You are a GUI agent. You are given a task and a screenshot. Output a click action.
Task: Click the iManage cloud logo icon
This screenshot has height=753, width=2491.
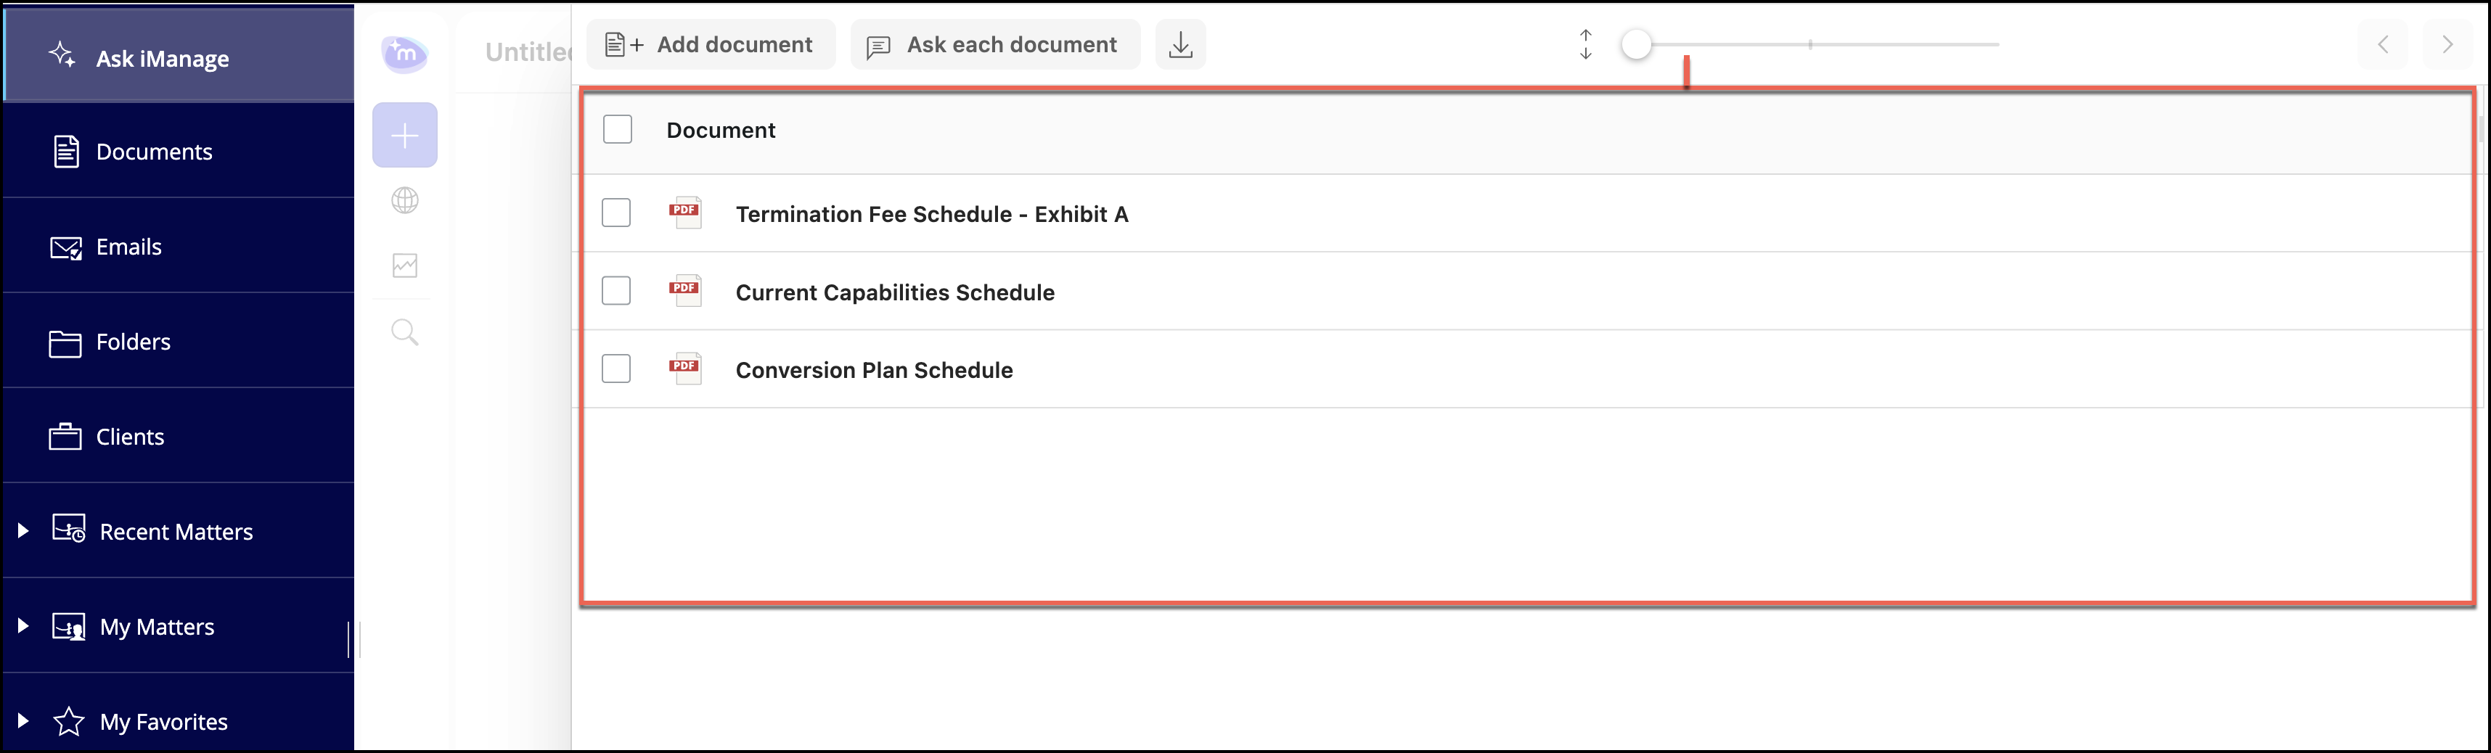tap(404, 53)
